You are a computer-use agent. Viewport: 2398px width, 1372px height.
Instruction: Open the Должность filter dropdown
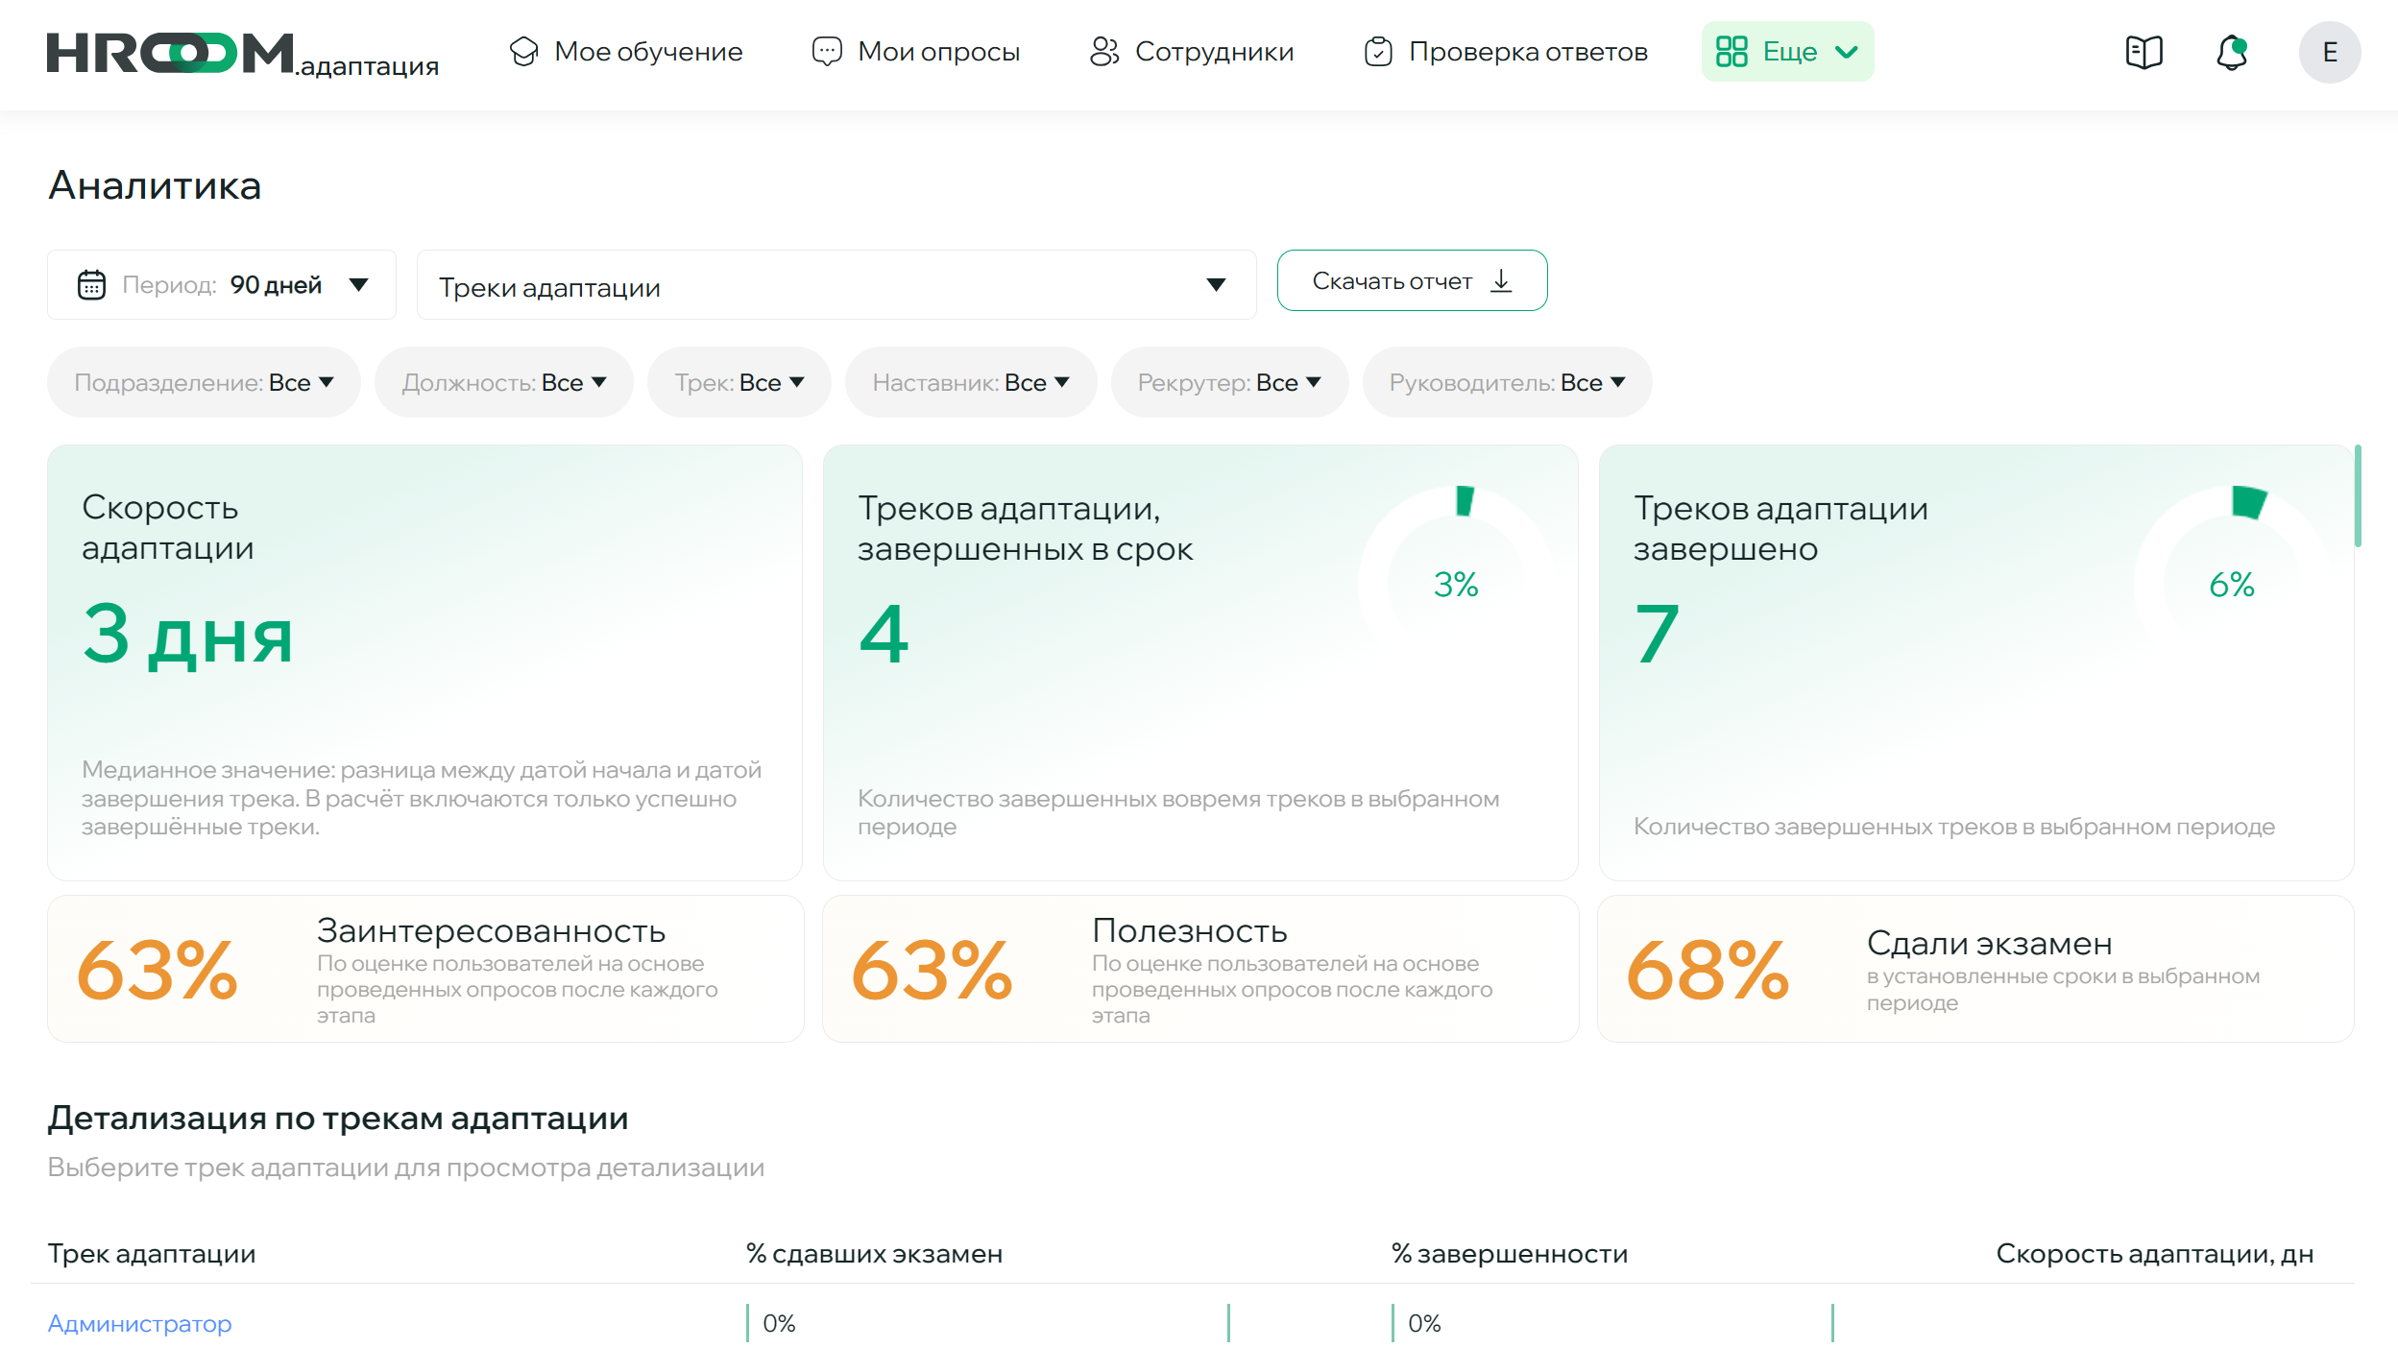coord(503,382)
